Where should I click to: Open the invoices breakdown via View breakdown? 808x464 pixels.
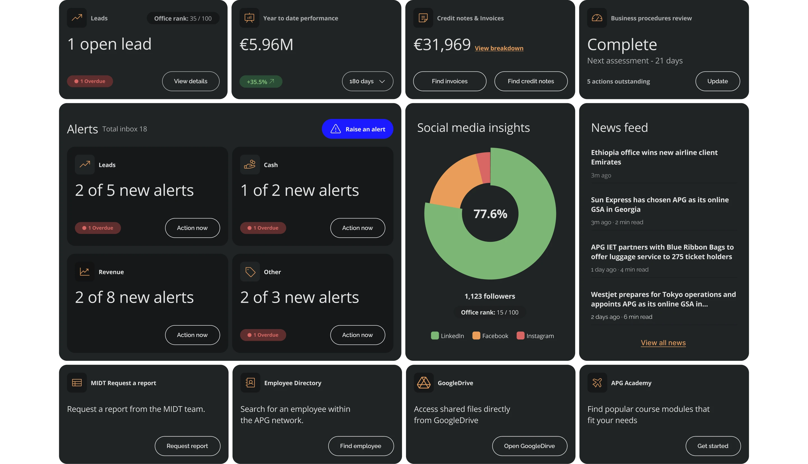point(499,48)
